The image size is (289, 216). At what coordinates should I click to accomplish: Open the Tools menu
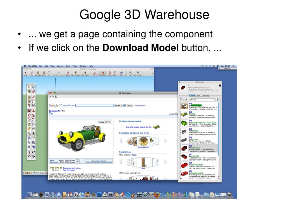tap(75, 66)
